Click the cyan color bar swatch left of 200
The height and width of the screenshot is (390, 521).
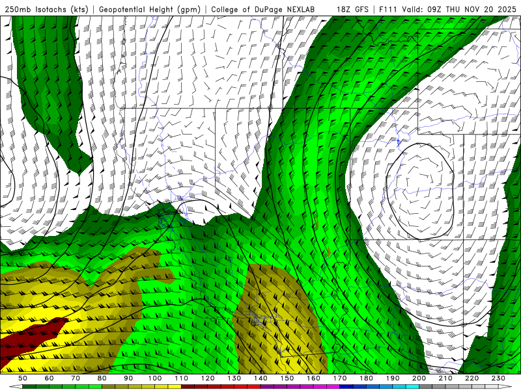(412, 387)
